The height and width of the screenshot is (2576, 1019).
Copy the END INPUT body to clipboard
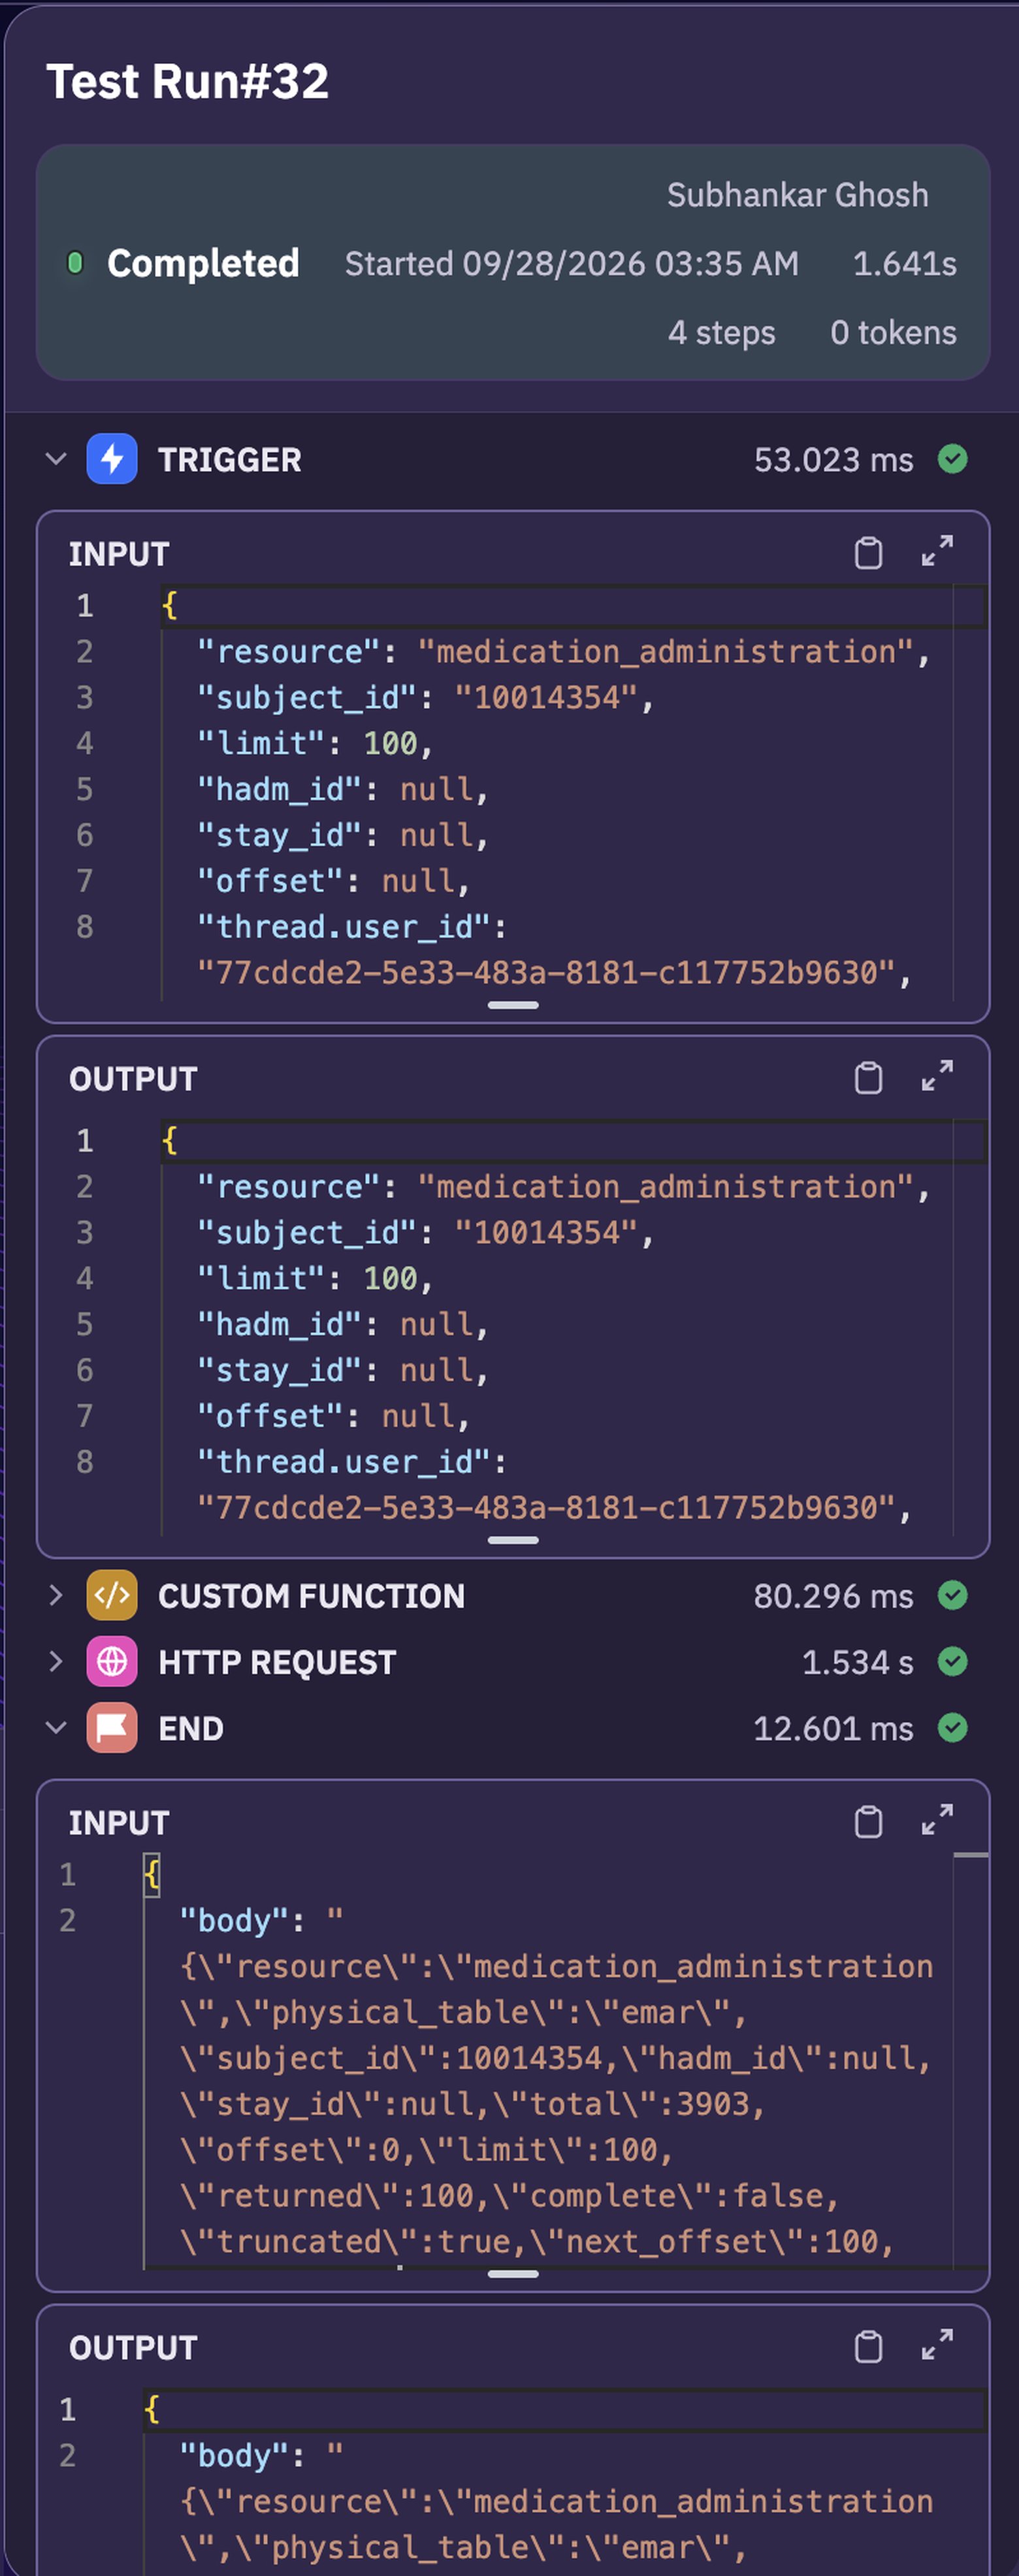pos(868,1821)
